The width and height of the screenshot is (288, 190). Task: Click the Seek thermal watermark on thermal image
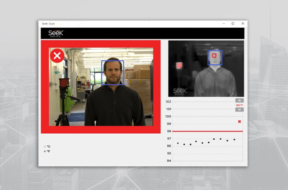pos(180,91)
